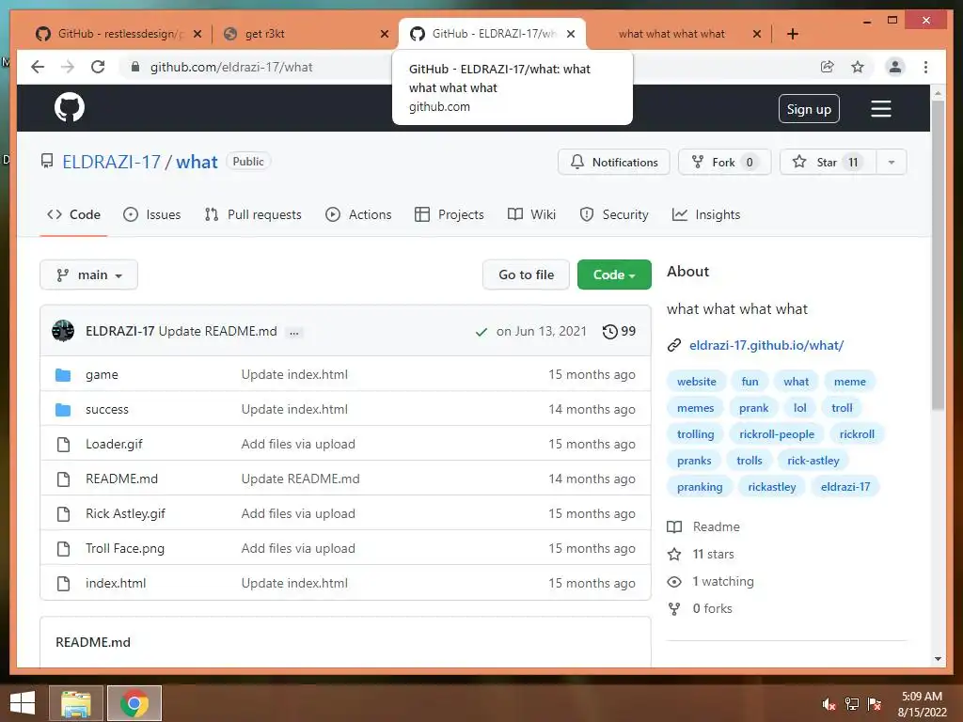Click the success folder icon
Screen dimensions: 963x722
click(63, 410)
